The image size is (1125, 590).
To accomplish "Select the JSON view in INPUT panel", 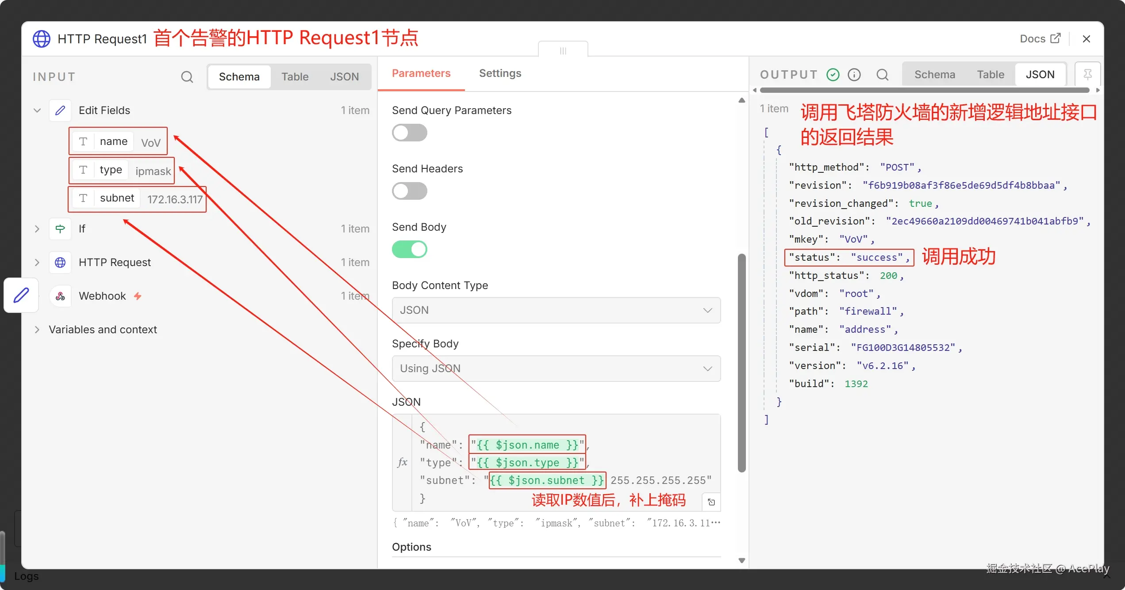I will 344,77.
